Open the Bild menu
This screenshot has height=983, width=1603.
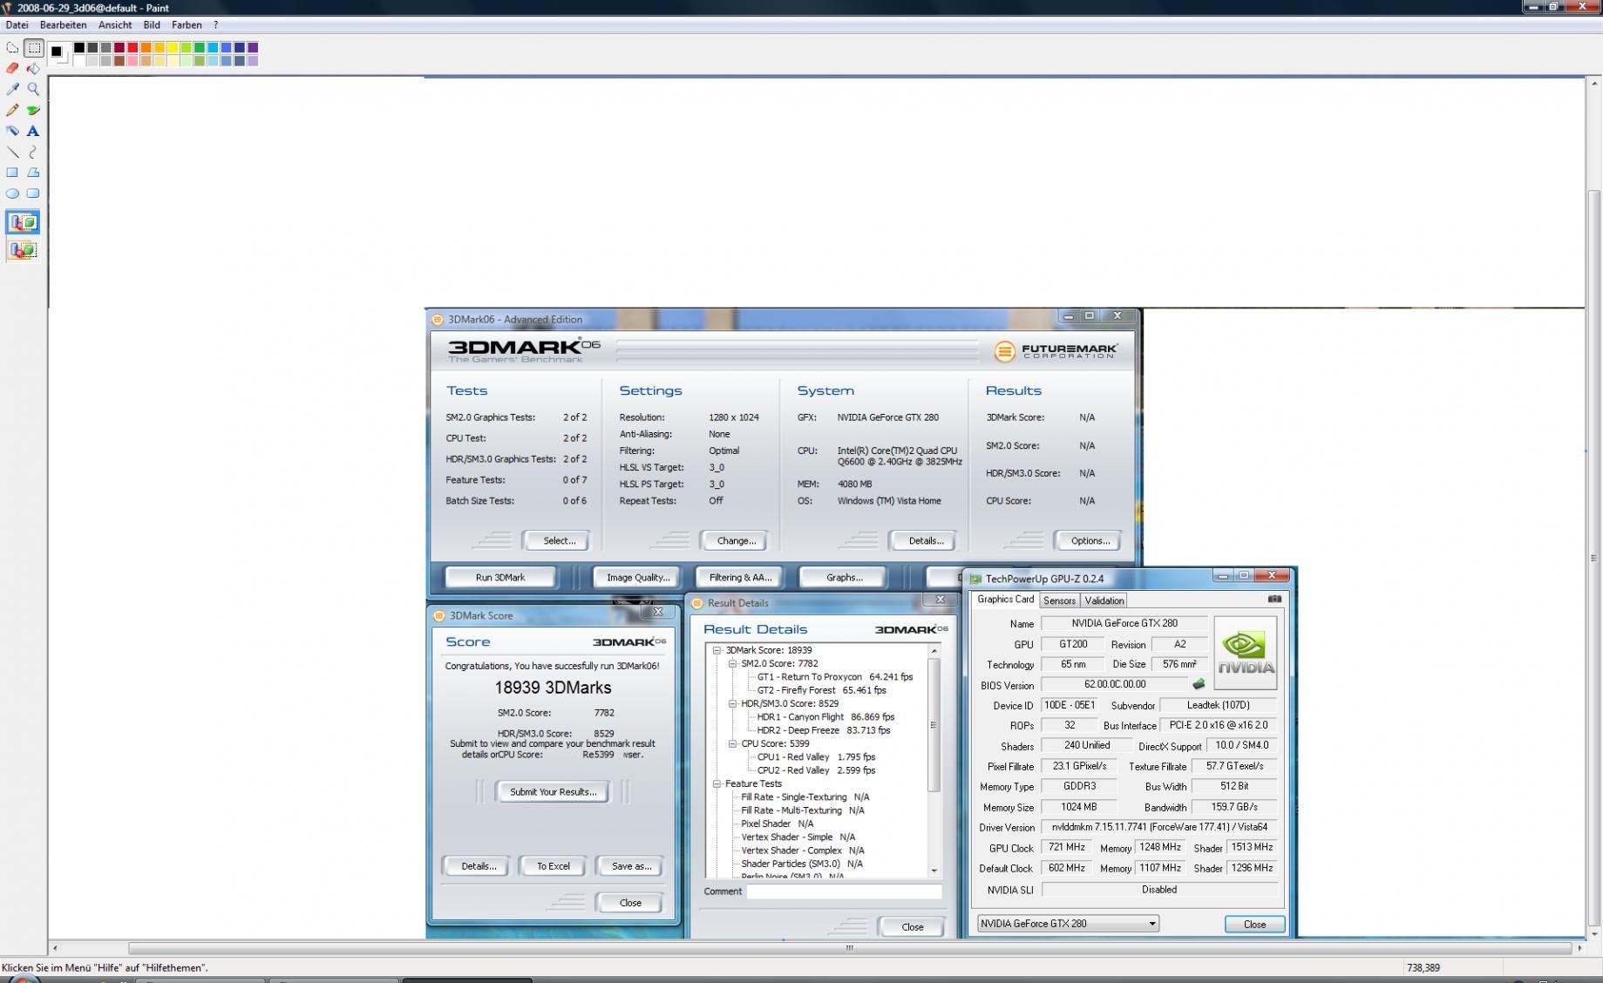coord(152,25)
